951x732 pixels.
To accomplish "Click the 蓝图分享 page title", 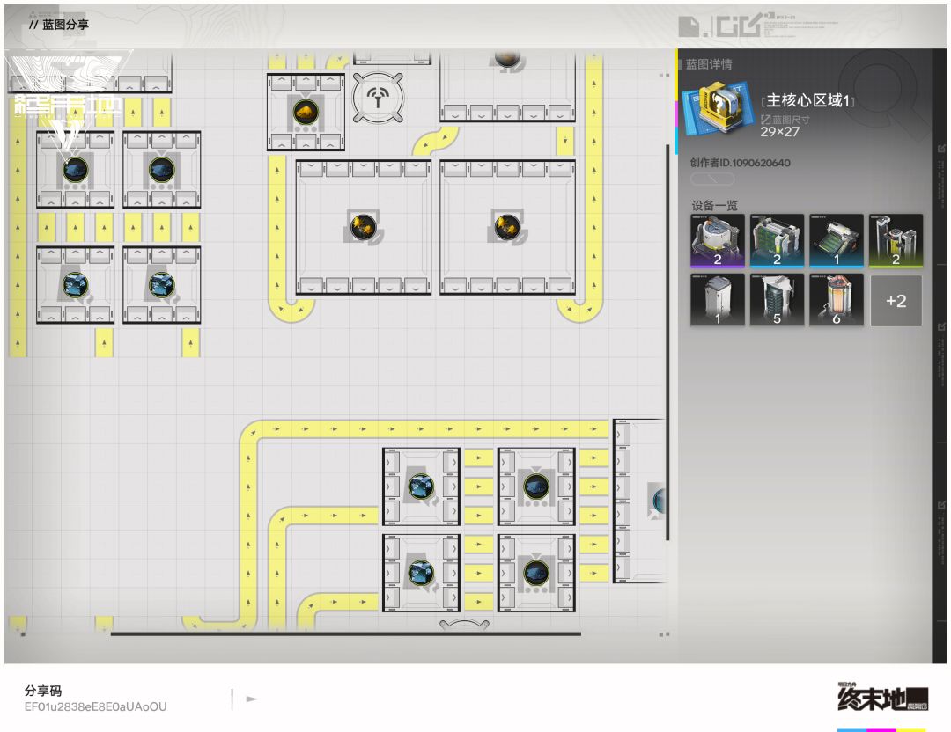I will (65, 25).
